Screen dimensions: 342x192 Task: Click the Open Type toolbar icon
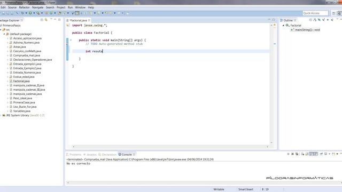click(x=60, y=13)
